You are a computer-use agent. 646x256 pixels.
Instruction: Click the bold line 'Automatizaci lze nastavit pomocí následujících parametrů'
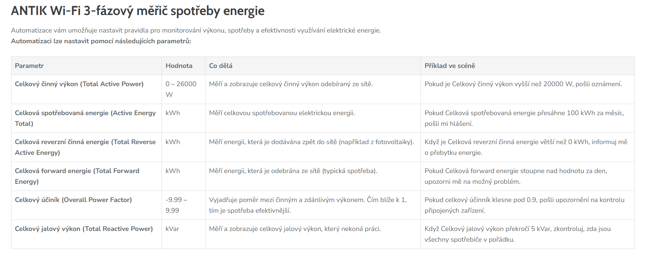click(x=101, y=41)
